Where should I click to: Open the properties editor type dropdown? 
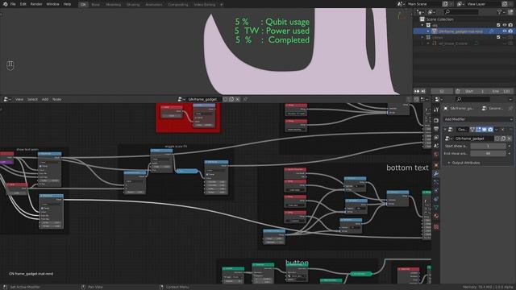439,99
